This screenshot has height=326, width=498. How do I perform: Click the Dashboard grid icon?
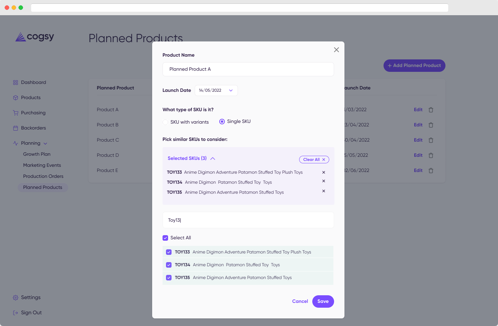[16, 83]
